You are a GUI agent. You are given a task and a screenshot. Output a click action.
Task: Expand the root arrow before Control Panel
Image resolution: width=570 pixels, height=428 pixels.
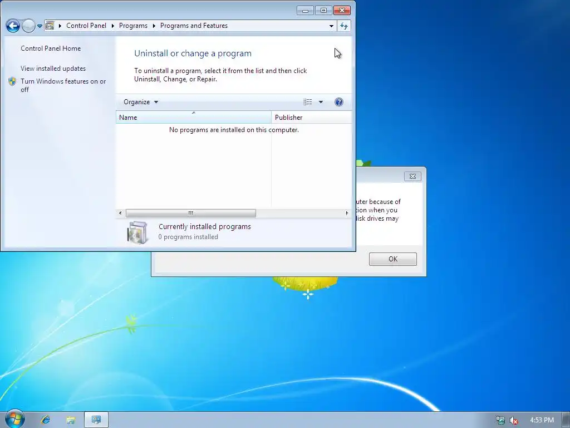point(60,26)
